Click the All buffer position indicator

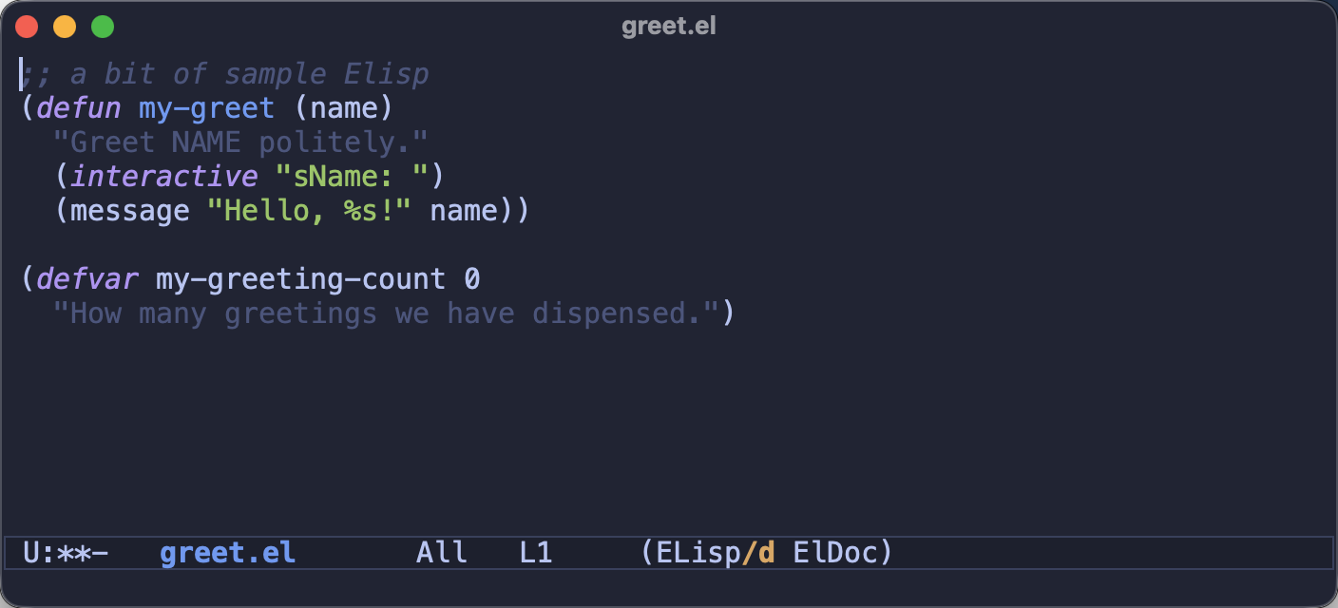[x=442, y=553]
